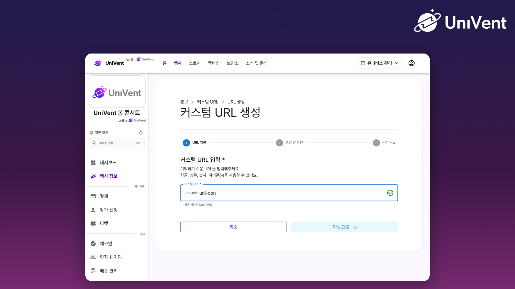The image size is (515, 289).
Task: Click the magnifier icon in page search
Action: 94,143
